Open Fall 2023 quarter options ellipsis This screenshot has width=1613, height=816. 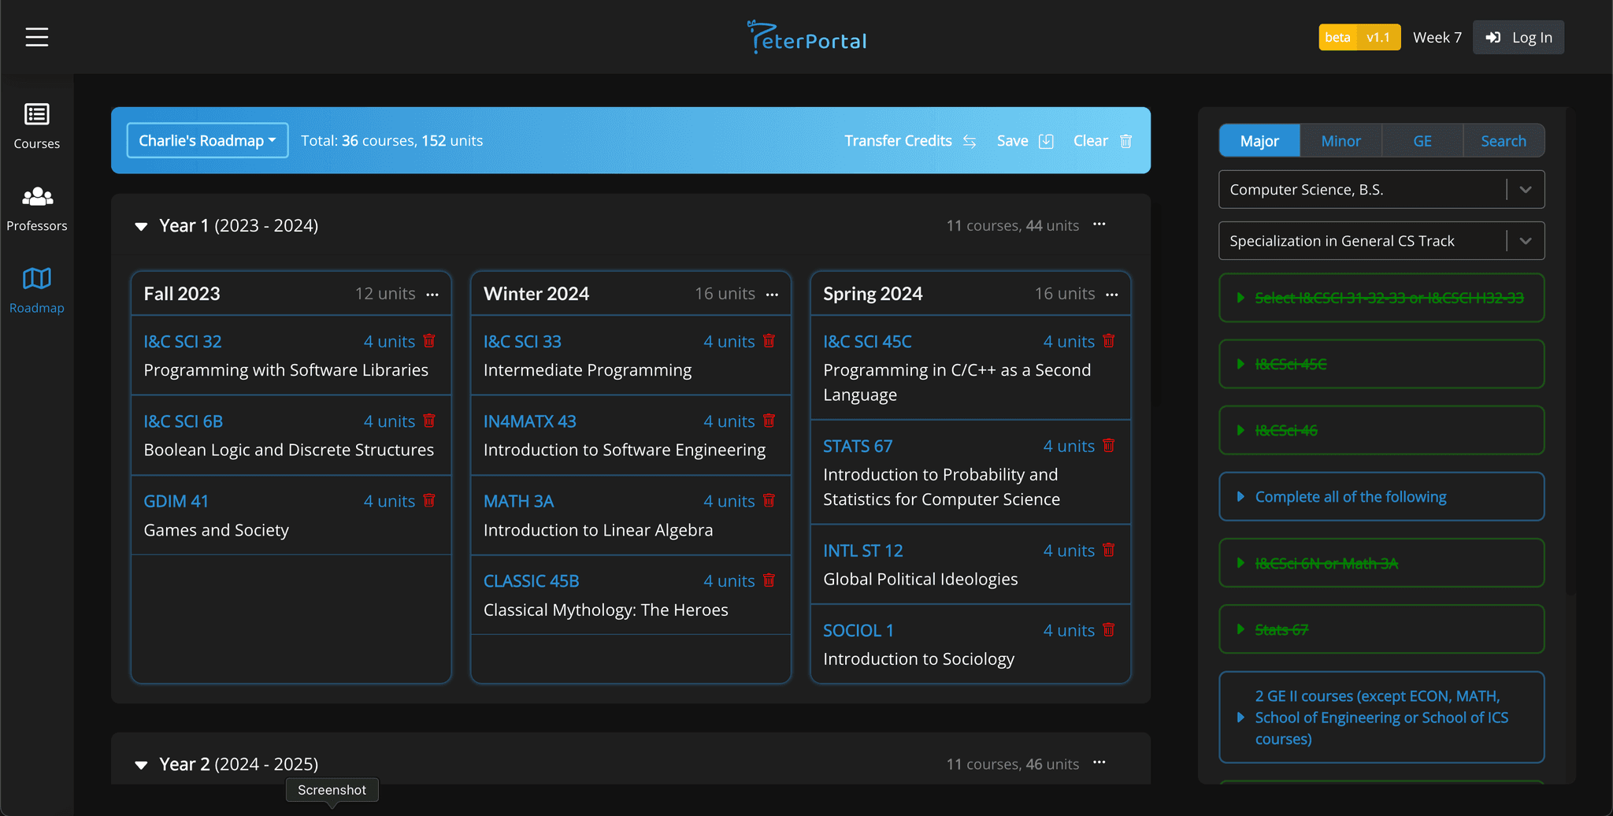coord(432,295)
